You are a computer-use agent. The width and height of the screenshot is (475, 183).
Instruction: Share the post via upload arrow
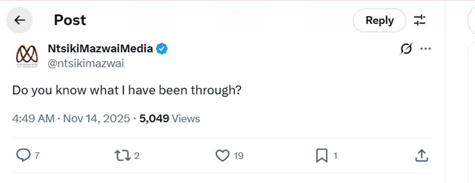pyautogui.click(x=421, y=156)
